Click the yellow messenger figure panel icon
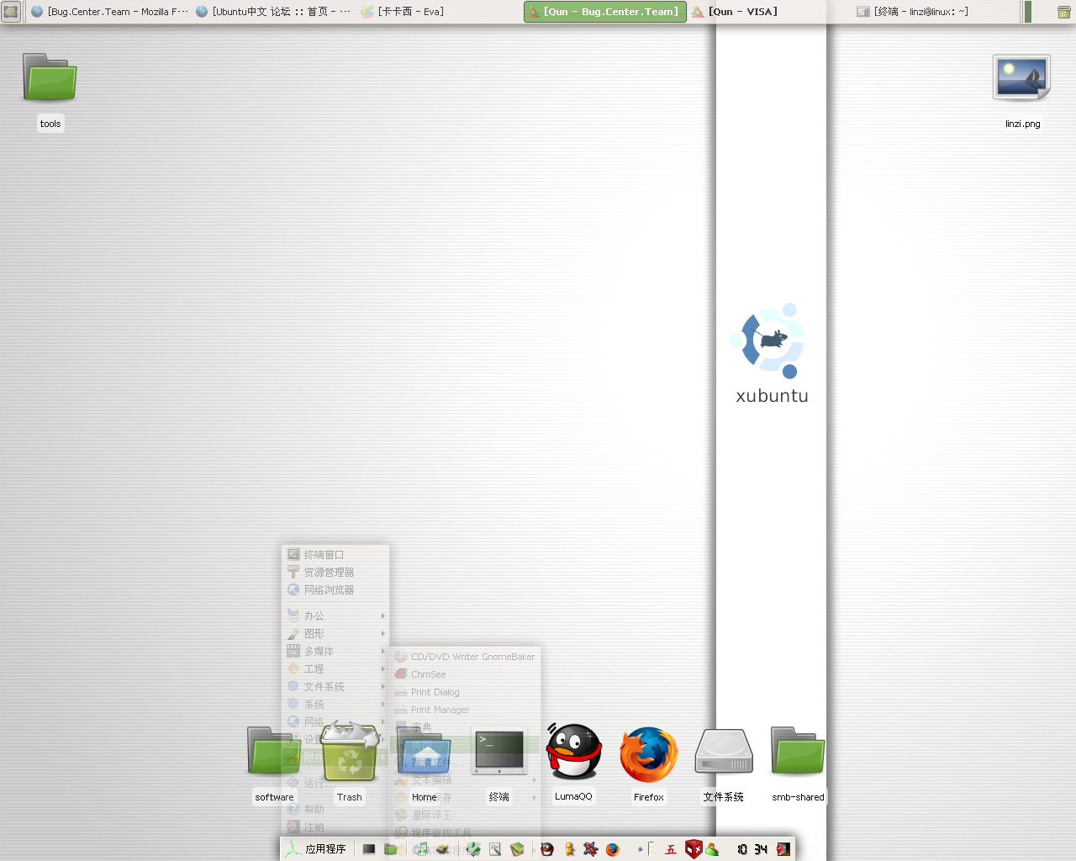 pyautogui.click(x=569, y=849)
